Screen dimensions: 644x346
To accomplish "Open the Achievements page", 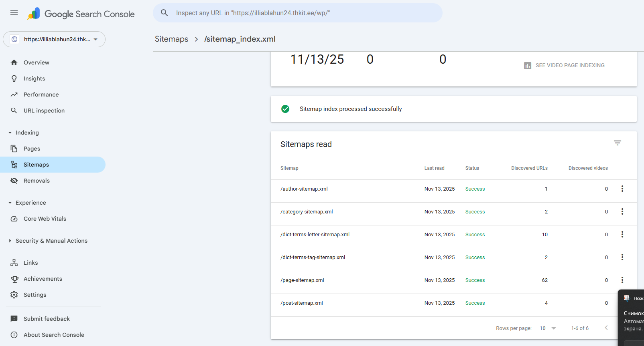I will tap(43, 279).
